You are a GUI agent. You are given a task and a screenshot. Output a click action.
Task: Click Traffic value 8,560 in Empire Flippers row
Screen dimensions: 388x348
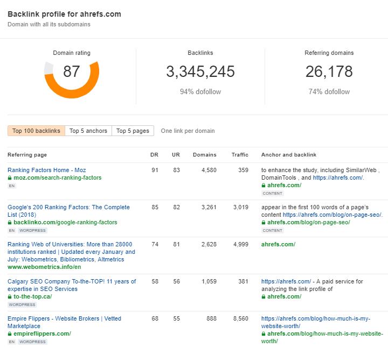click(241, 318)
